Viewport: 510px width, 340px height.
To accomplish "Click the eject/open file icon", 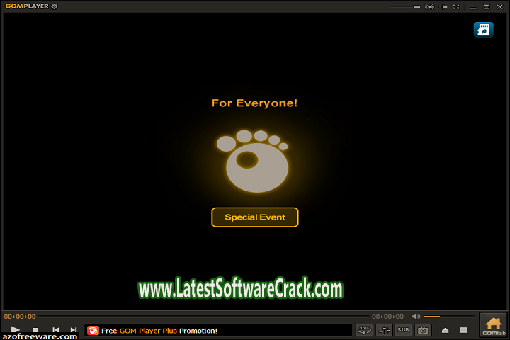I will pos(446,330).
